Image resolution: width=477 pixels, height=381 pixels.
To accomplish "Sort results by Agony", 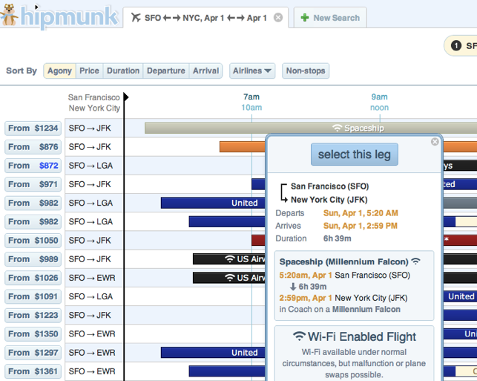I will click(59, 71).
